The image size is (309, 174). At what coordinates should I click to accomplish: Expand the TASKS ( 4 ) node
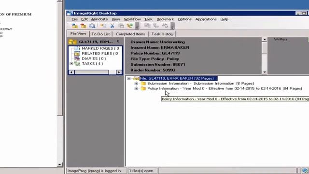point(71,64)
